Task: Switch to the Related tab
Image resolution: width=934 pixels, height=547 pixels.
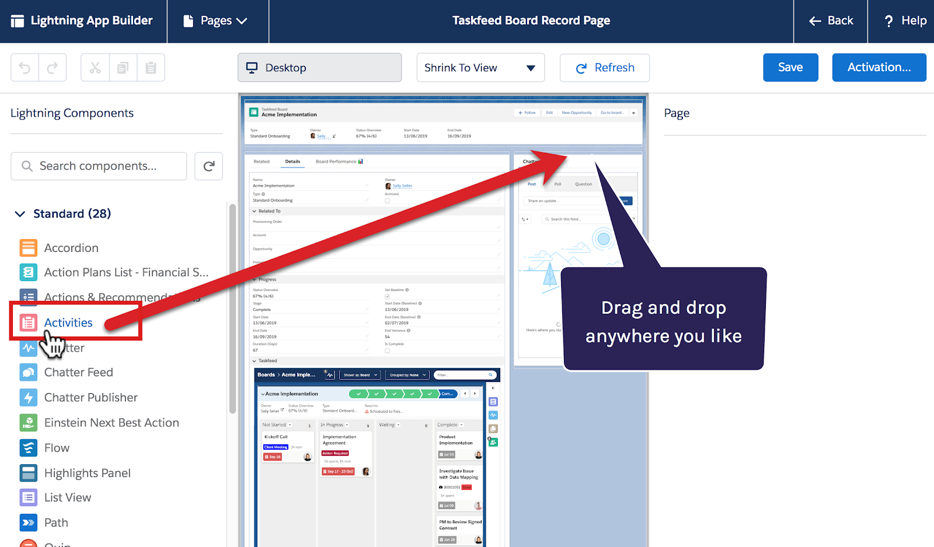Action: pyautogui.click(x=262, y=162)
